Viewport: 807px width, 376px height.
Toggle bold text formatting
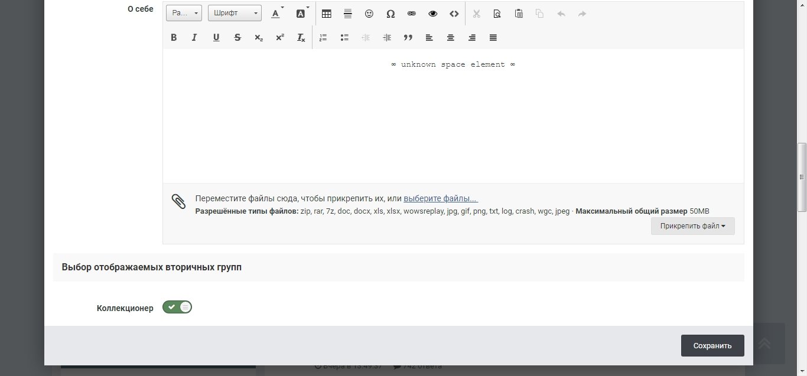click(x=174, y=38)
